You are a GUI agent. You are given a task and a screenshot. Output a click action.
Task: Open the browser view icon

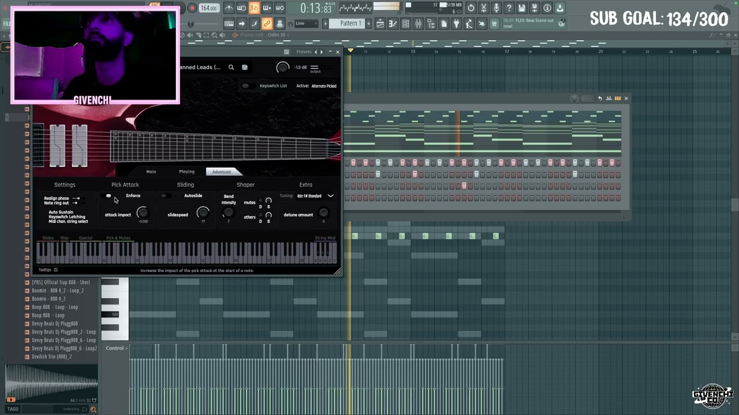click(431, 24)
